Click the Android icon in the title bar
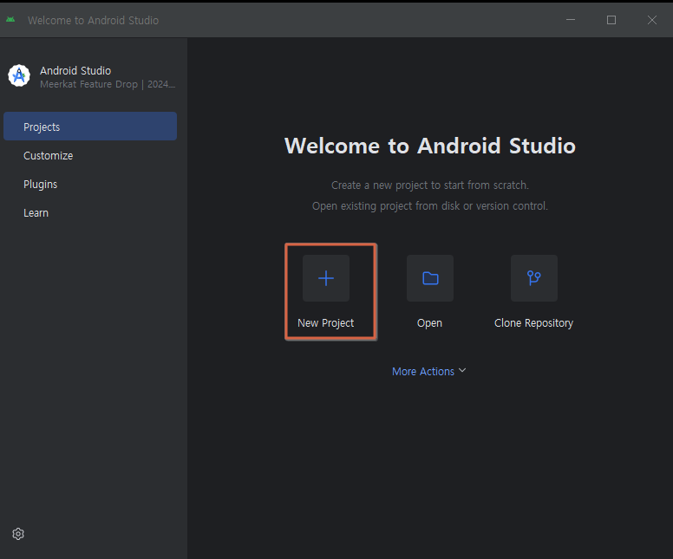Screen dimensions: 673x559 click(x=10, y=20)
